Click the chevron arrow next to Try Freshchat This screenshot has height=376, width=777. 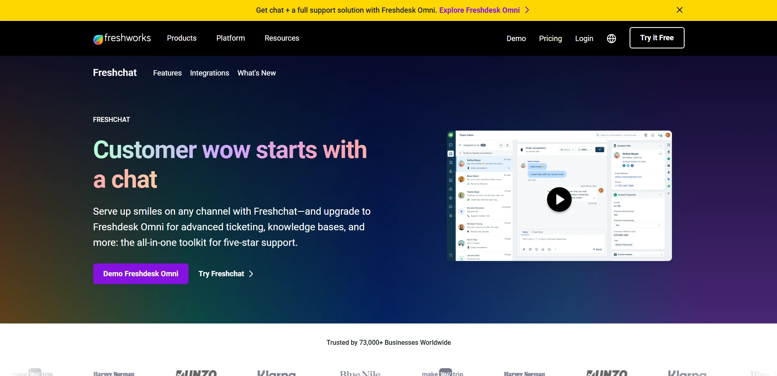pos(251,274)
